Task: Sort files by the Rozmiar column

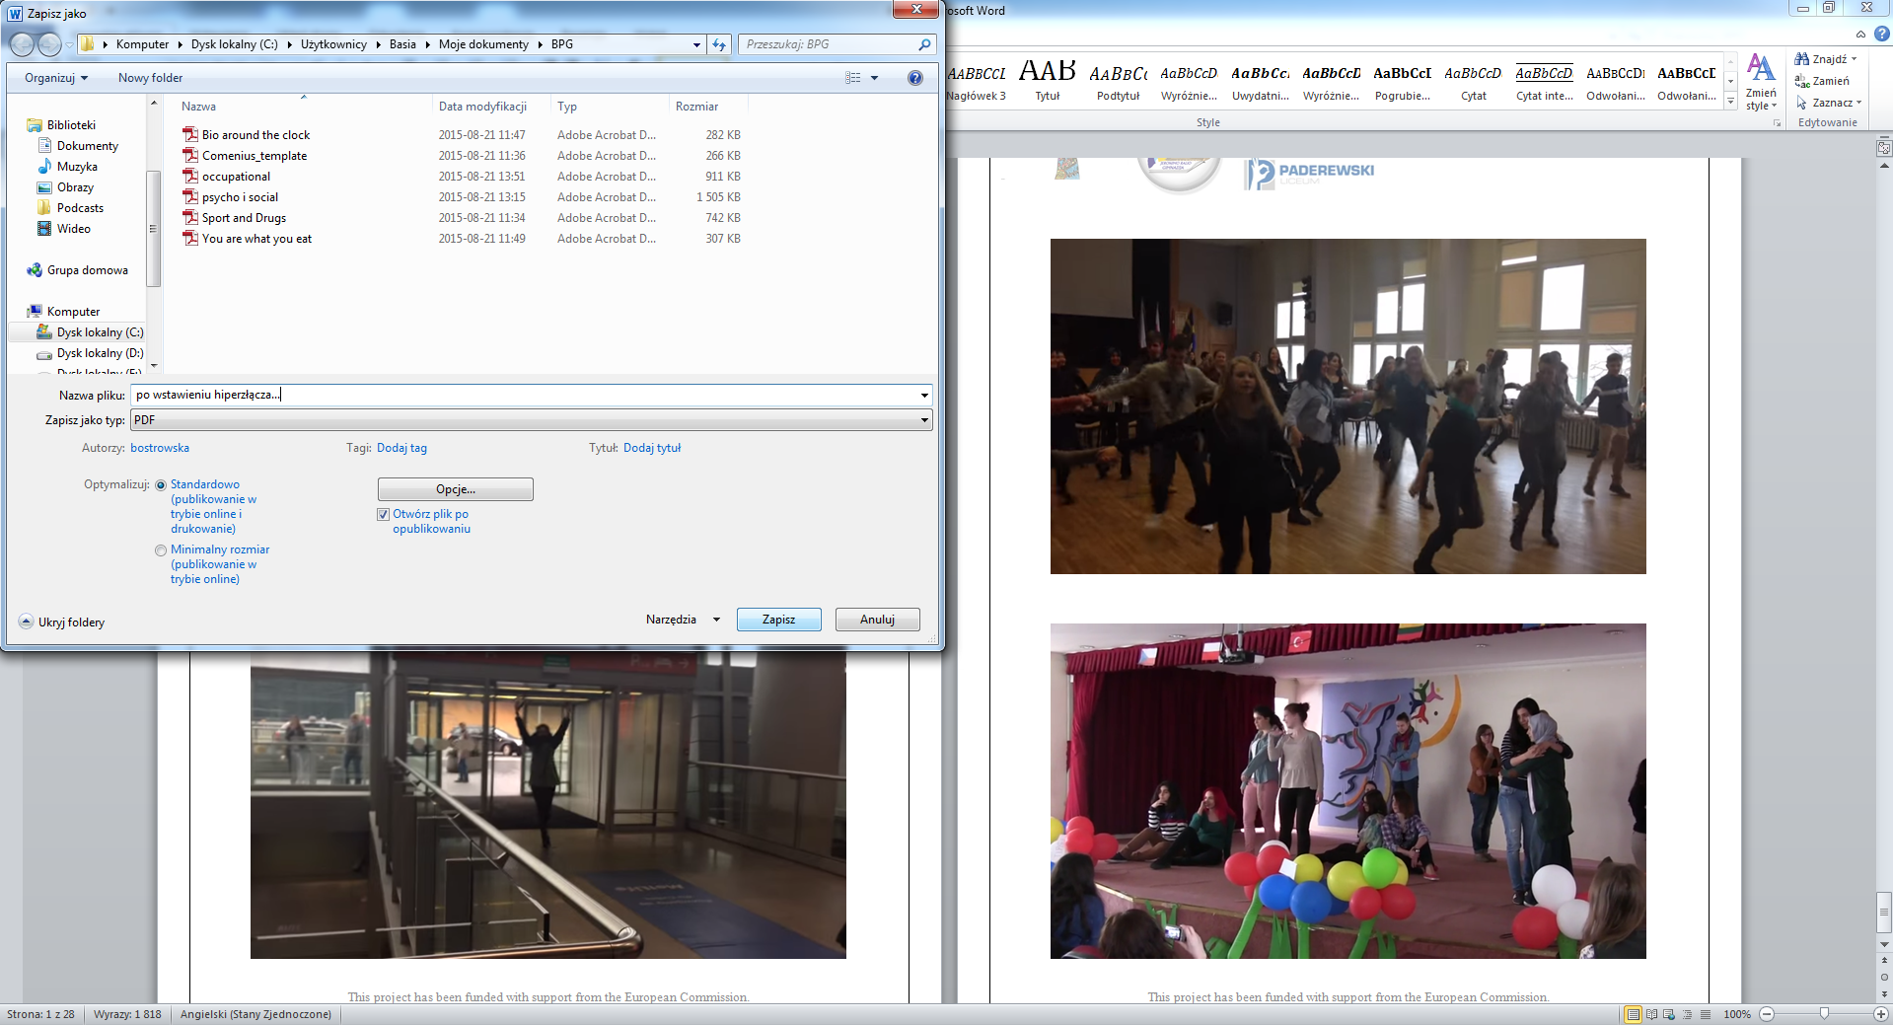Action: pyautogui.click(x=708, y=107)
